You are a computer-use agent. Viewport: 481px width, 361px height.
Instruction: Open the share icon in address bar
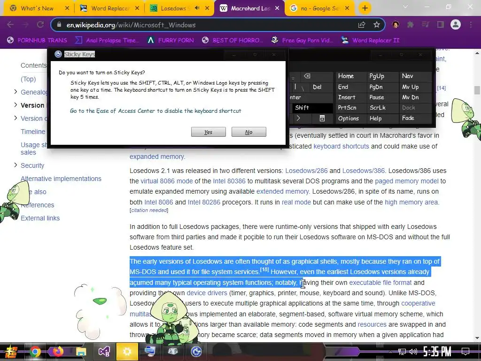(x=362, y=25)
